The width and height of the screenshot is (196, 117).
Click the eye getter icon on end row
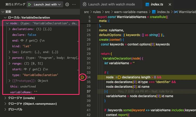(x=22, y=40)
